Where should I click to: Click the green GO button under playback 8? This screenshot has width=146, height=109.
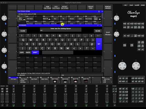pos(86,105)
